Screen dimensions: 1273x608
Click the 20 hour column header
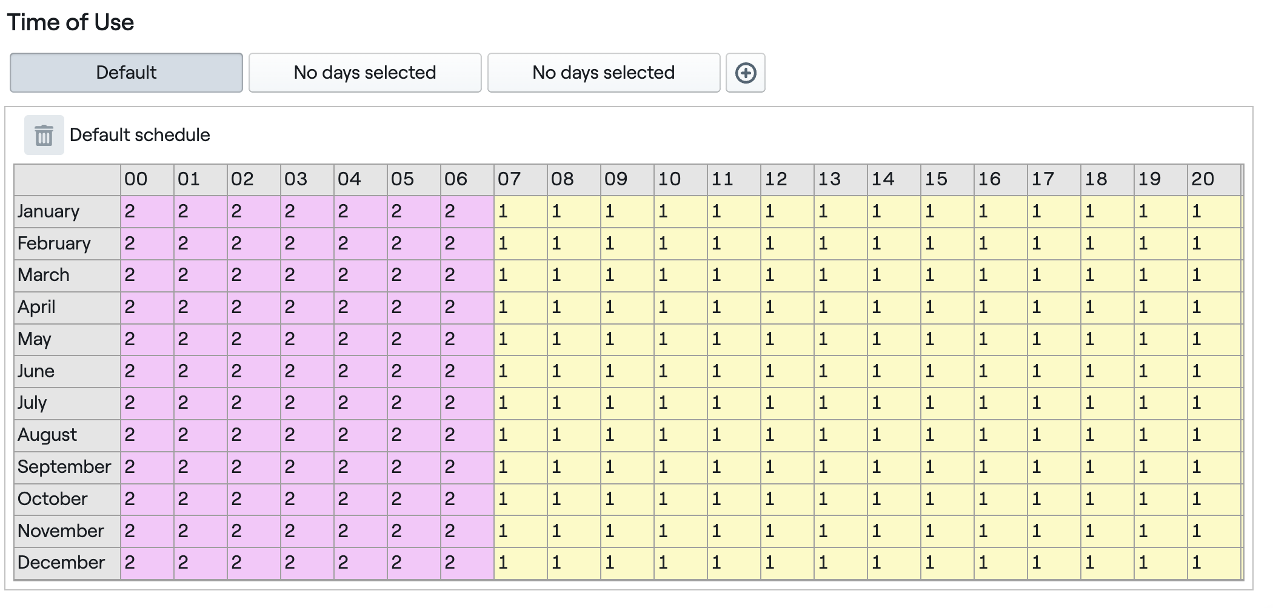(1214, 179)
